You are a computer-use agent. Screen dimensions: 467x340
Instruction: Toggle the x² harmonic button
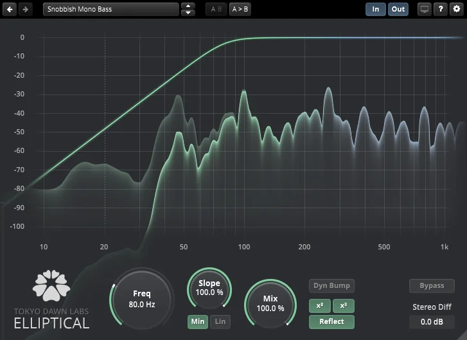320,306
